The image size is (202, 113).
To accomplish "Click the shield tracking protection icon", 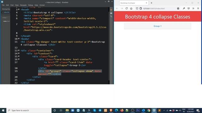I will tap(137, 8).
